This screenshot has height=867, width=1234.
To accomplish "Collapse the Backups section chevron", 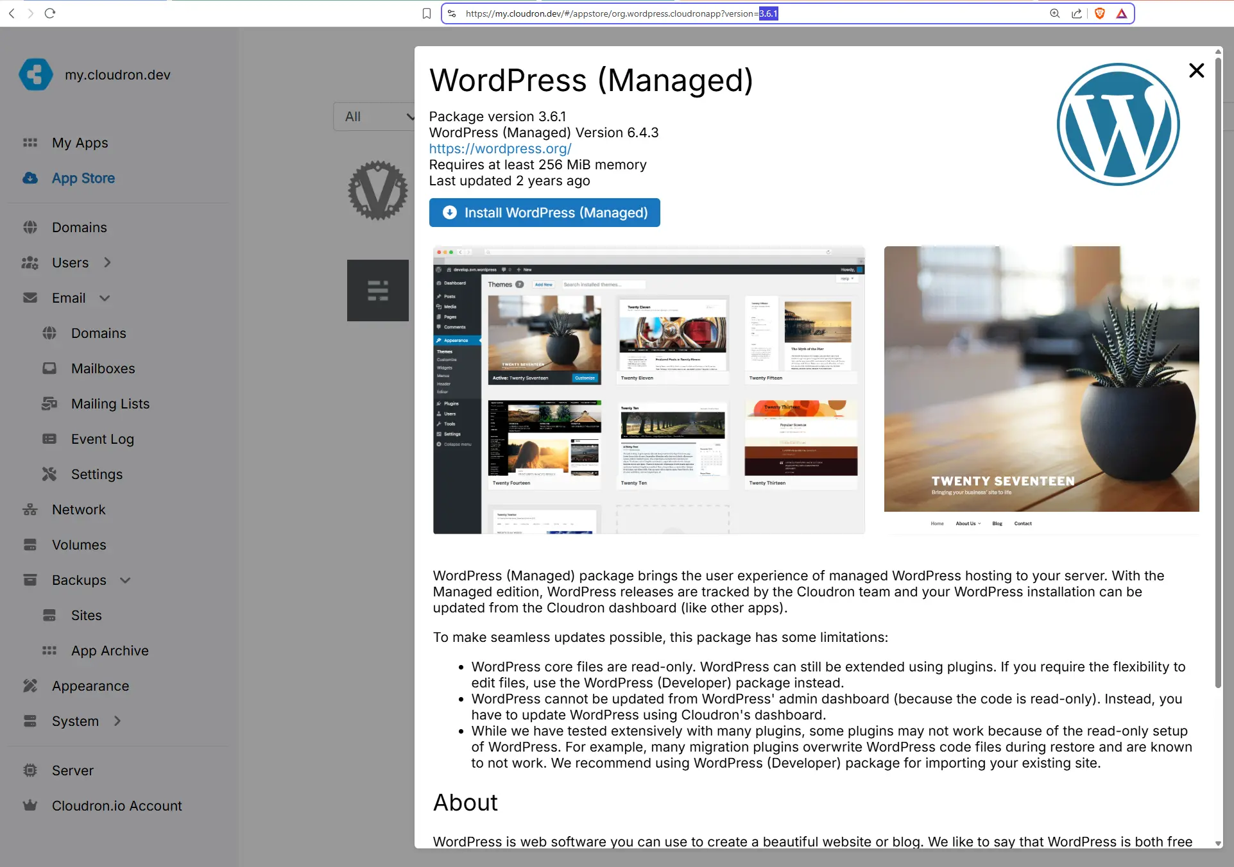I will click(x=126, y=580).
